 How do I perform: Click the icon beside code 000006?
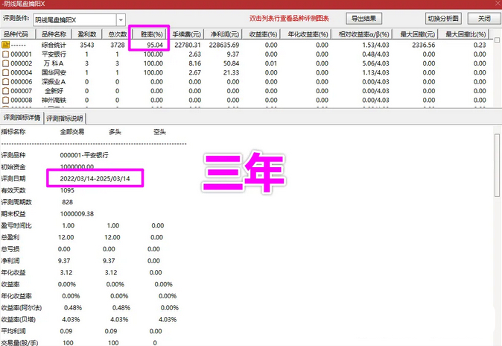pos(5,82)
